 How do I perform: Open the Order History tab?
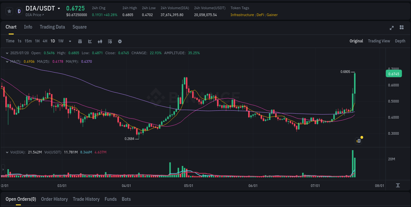click(x=54, y=199)
